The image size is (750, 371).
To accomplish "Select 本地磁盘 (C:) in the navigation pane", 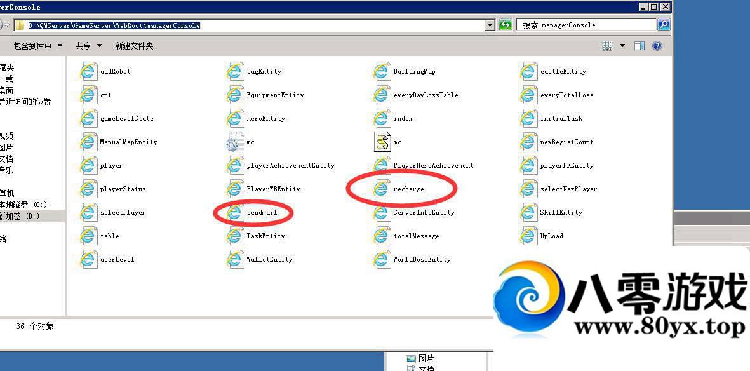I will point(23,205).
